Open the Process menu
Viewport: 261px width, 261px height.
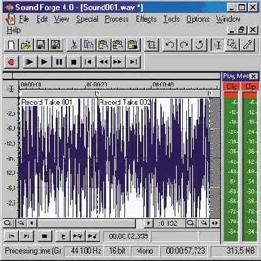click(x=117, y=19)
